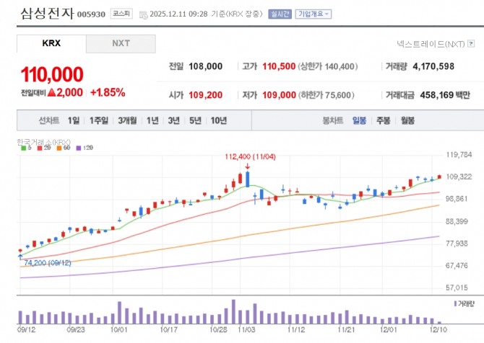Screen dimensions: 484x343
Task: Select the 10년 line chart period
Action: (217, 120)
